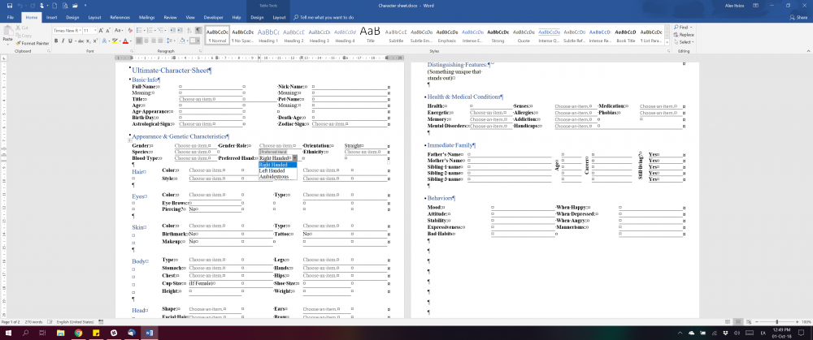This screenshot has width=813, height=340.
Task: Click the Replace button in Editing group
Action: pyautogui.click(x=685, y=35)
